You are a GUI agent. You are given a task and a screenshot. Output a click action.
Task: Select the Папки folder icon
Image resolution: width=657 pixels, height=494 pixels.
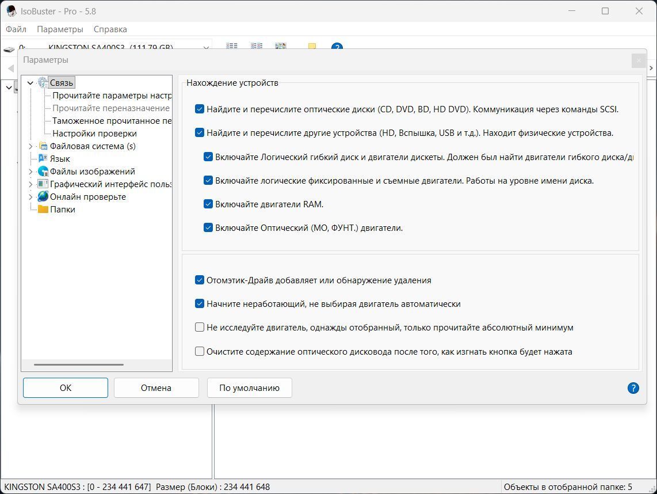[43, 209]
